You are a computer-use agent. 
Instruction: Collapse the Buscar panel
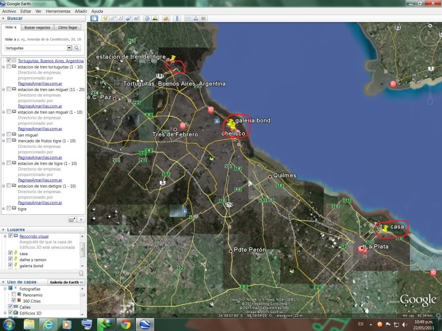click(3, 18)
